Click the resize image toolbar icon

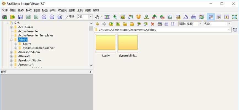click(115, 17)
